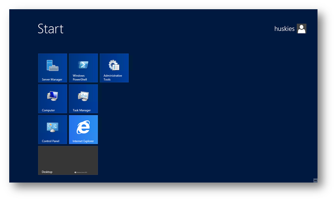Launch Task Manager tile
336x201 pixels.
83,99
